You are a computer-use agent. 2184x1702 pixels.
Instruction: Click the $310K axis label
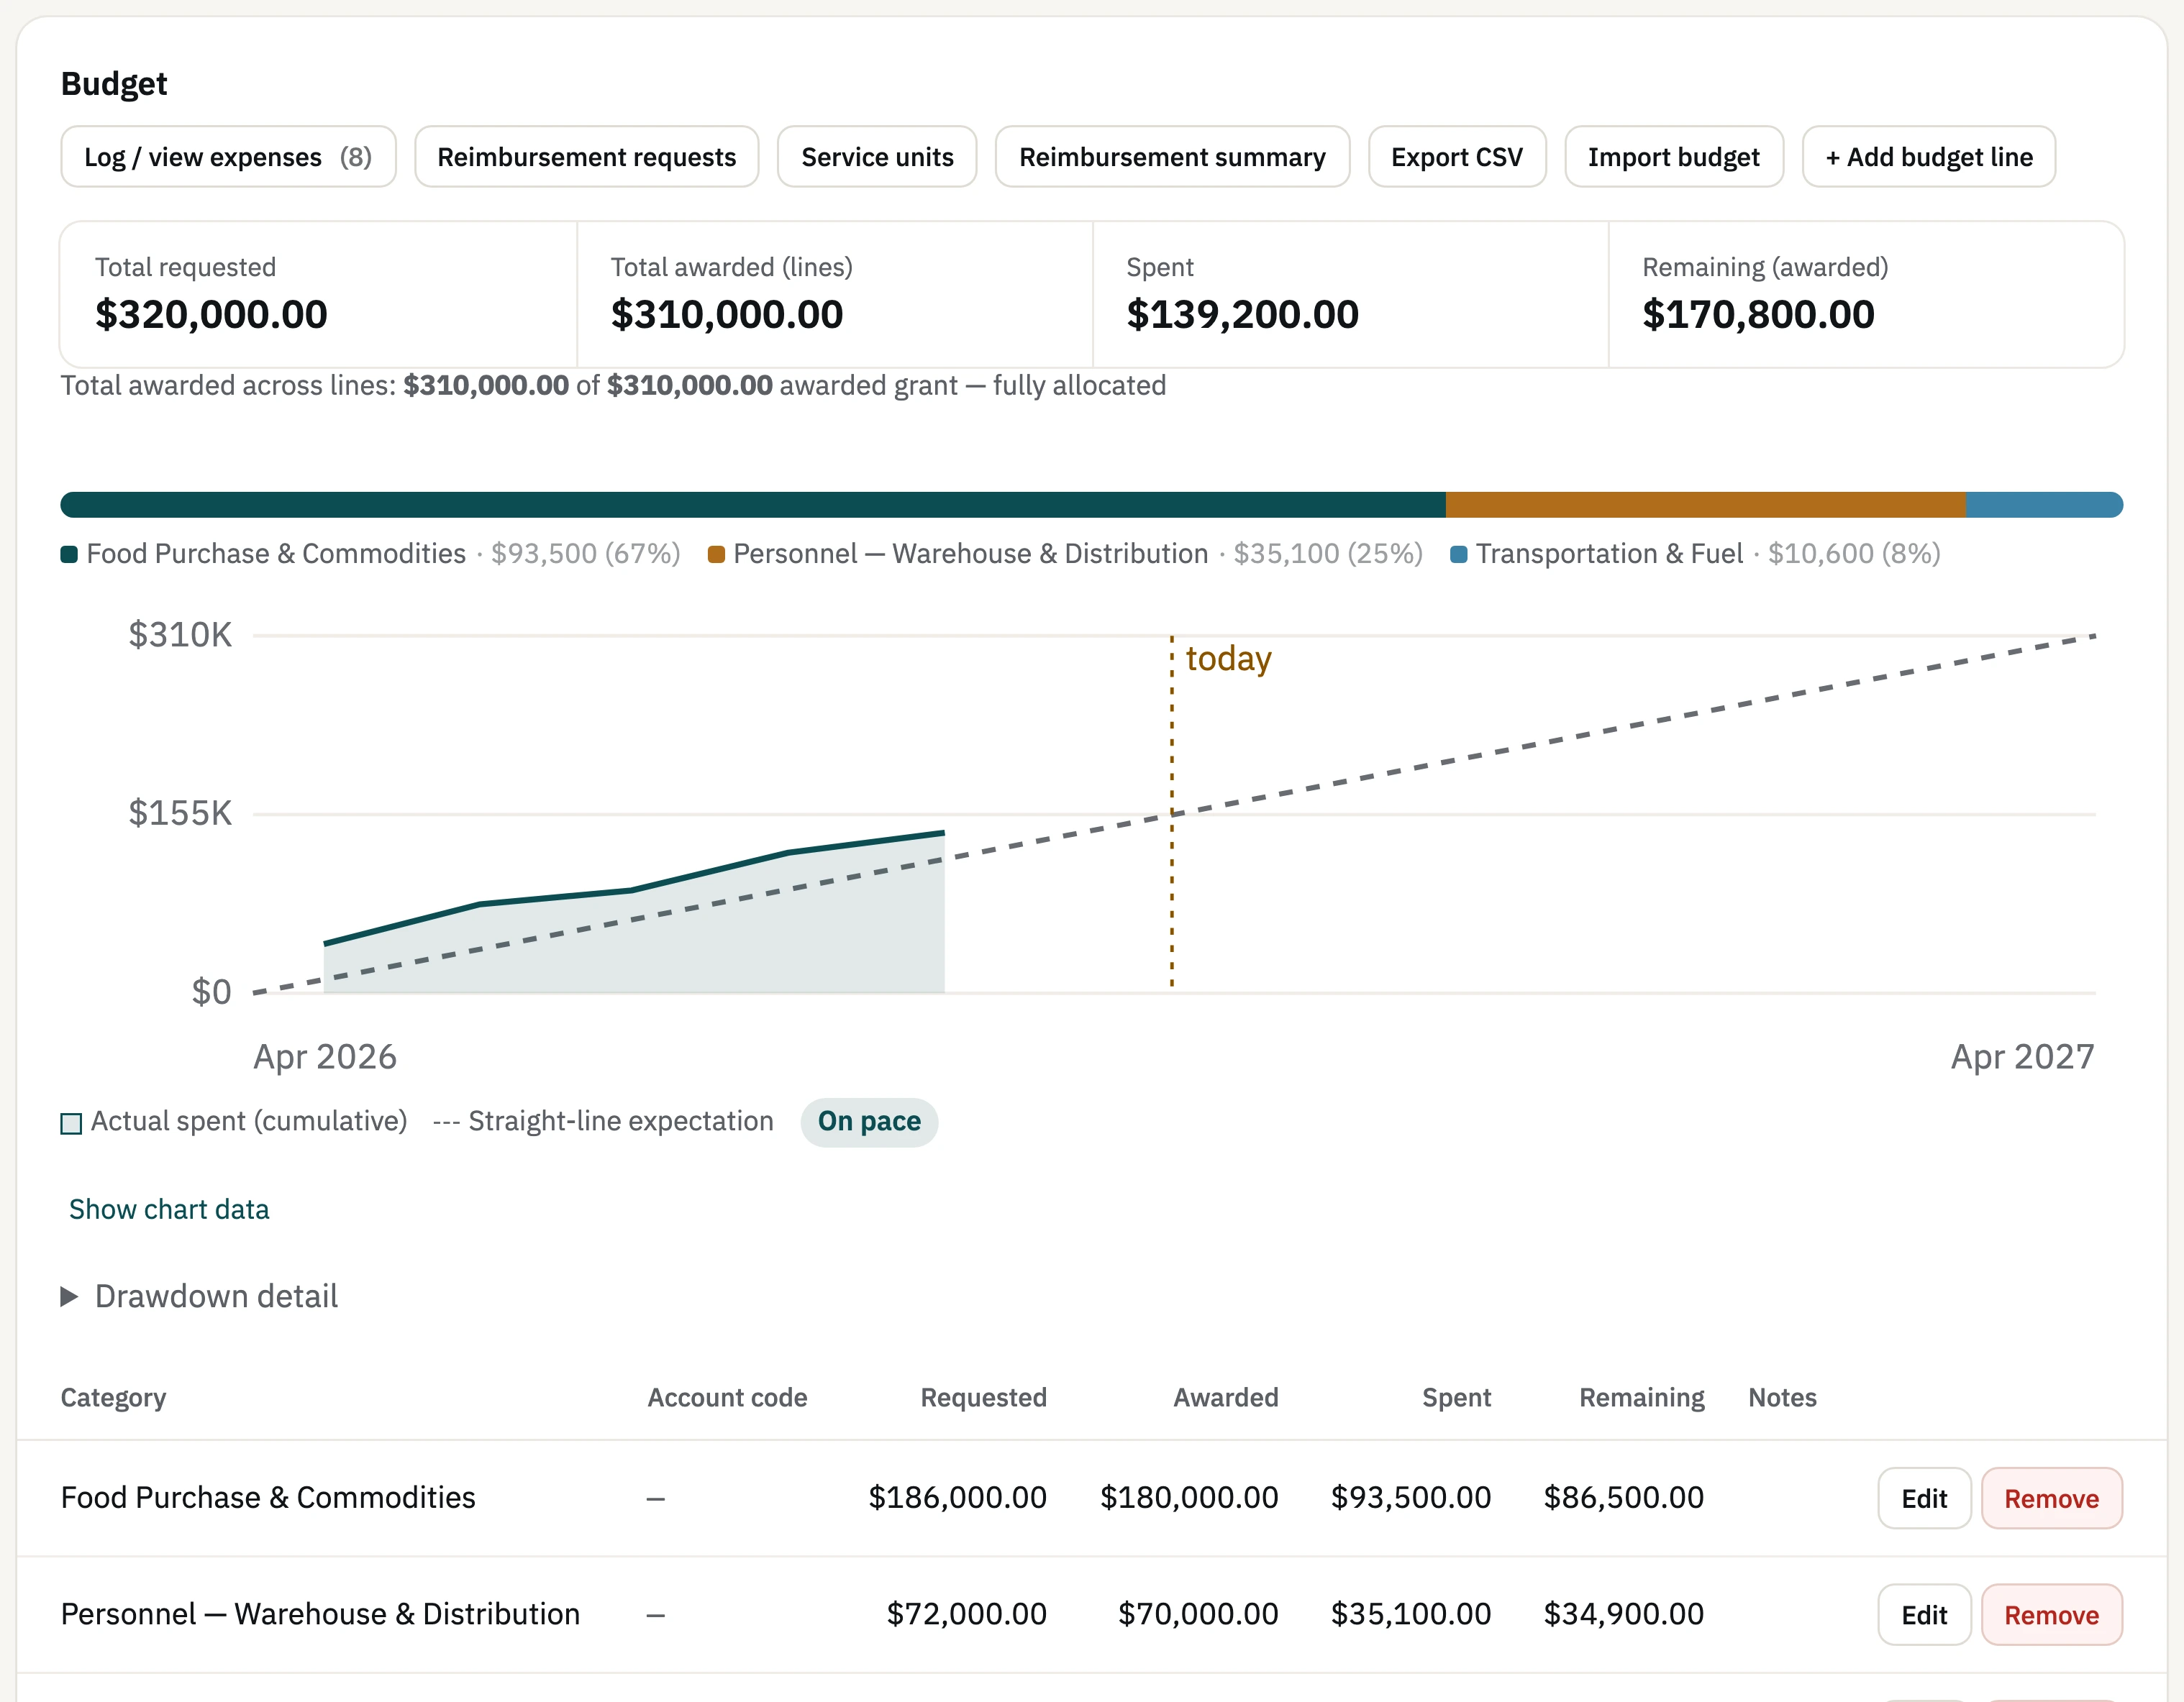coord(180,635)
